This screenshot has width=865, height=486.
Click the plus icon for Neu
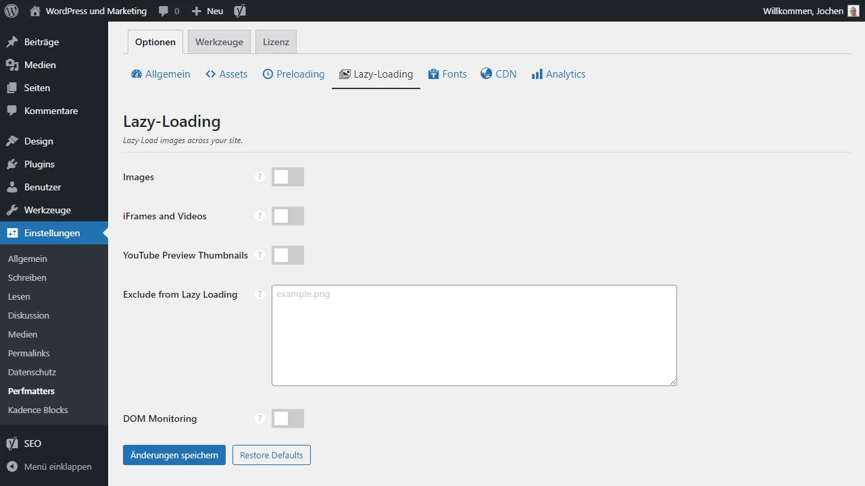pos(197,11)
